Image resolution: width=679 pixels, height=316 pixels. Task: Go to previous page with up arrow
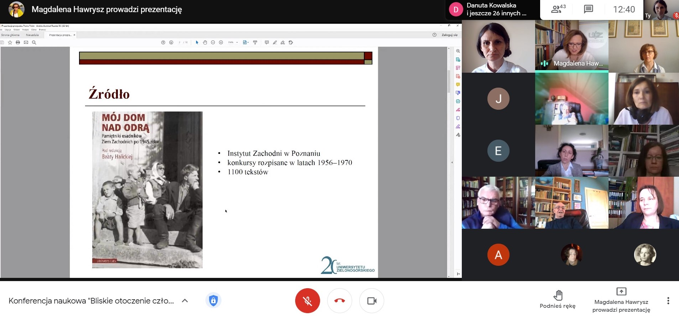(x=163, y=42)
